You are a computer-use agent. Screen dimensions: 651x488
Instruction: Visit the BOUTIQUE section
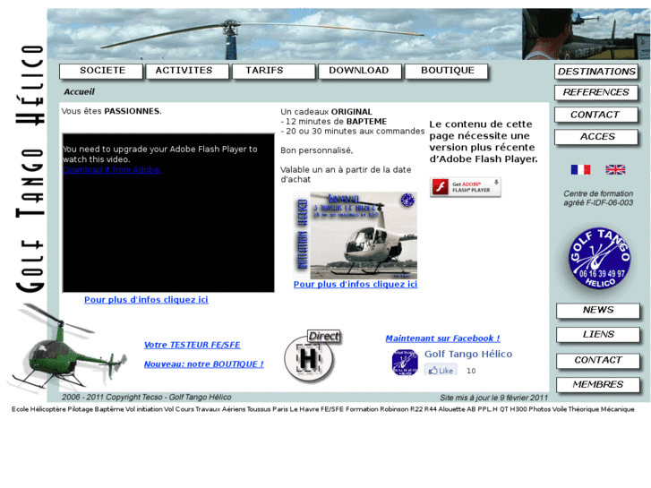446,71
